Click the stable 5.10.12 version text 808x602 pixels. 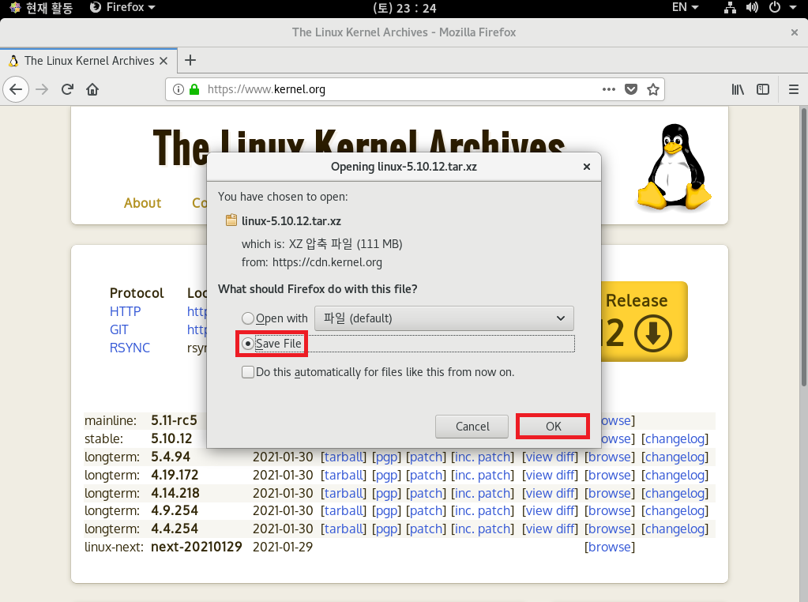171,438
